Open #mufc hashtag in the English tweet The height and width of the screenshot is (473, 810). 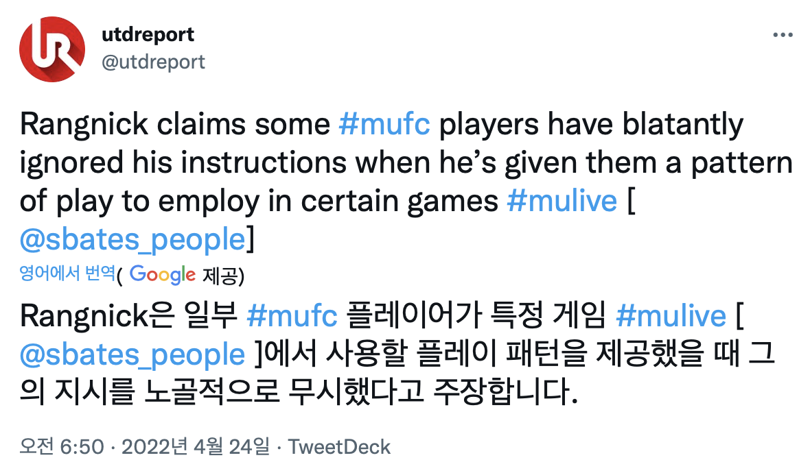coord(384,125)
